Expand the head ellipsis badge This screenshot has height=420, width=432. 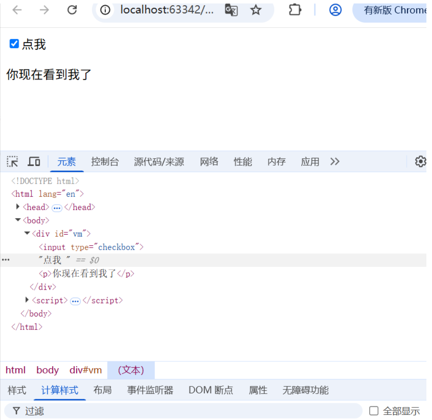[57, 208]
